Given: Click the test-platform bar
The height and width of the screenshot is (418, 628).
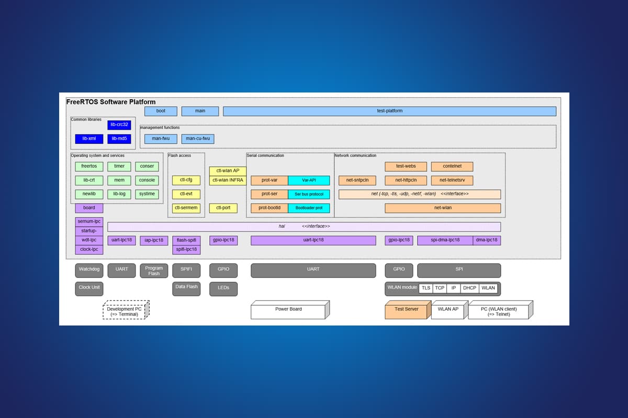Looking at the screenshot, I should pos(389,111).
